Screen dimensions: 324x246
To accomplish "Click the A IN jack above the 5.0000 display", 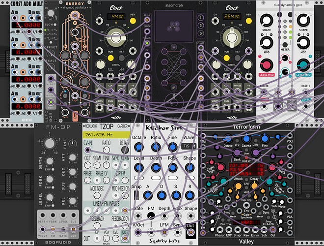I will [x=14, y=18].
